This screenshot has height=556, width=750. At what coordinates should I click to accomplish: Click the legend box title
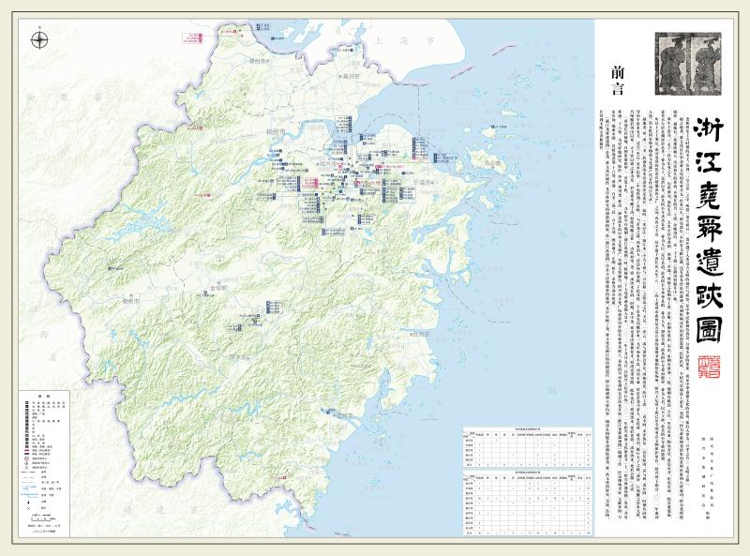[40, 395]
